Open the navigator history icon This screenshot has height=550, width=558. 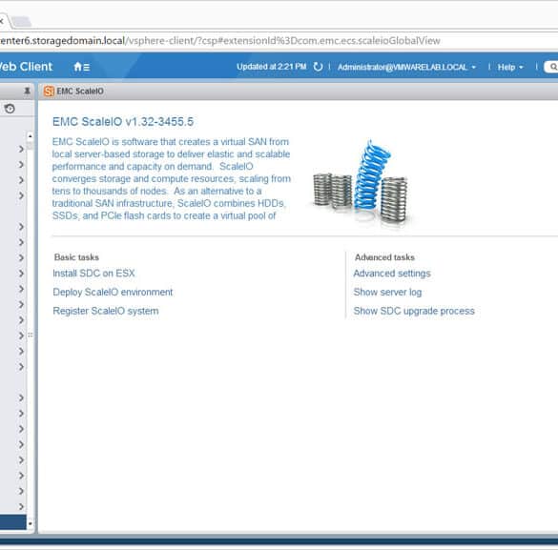pyautogui.click(x=10, y=109)
